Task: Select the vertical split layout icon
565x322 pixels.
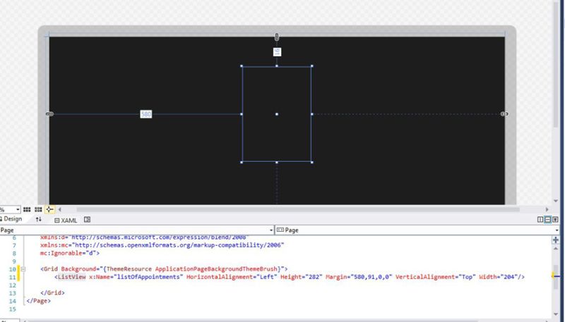Action: tap(540, 220)
